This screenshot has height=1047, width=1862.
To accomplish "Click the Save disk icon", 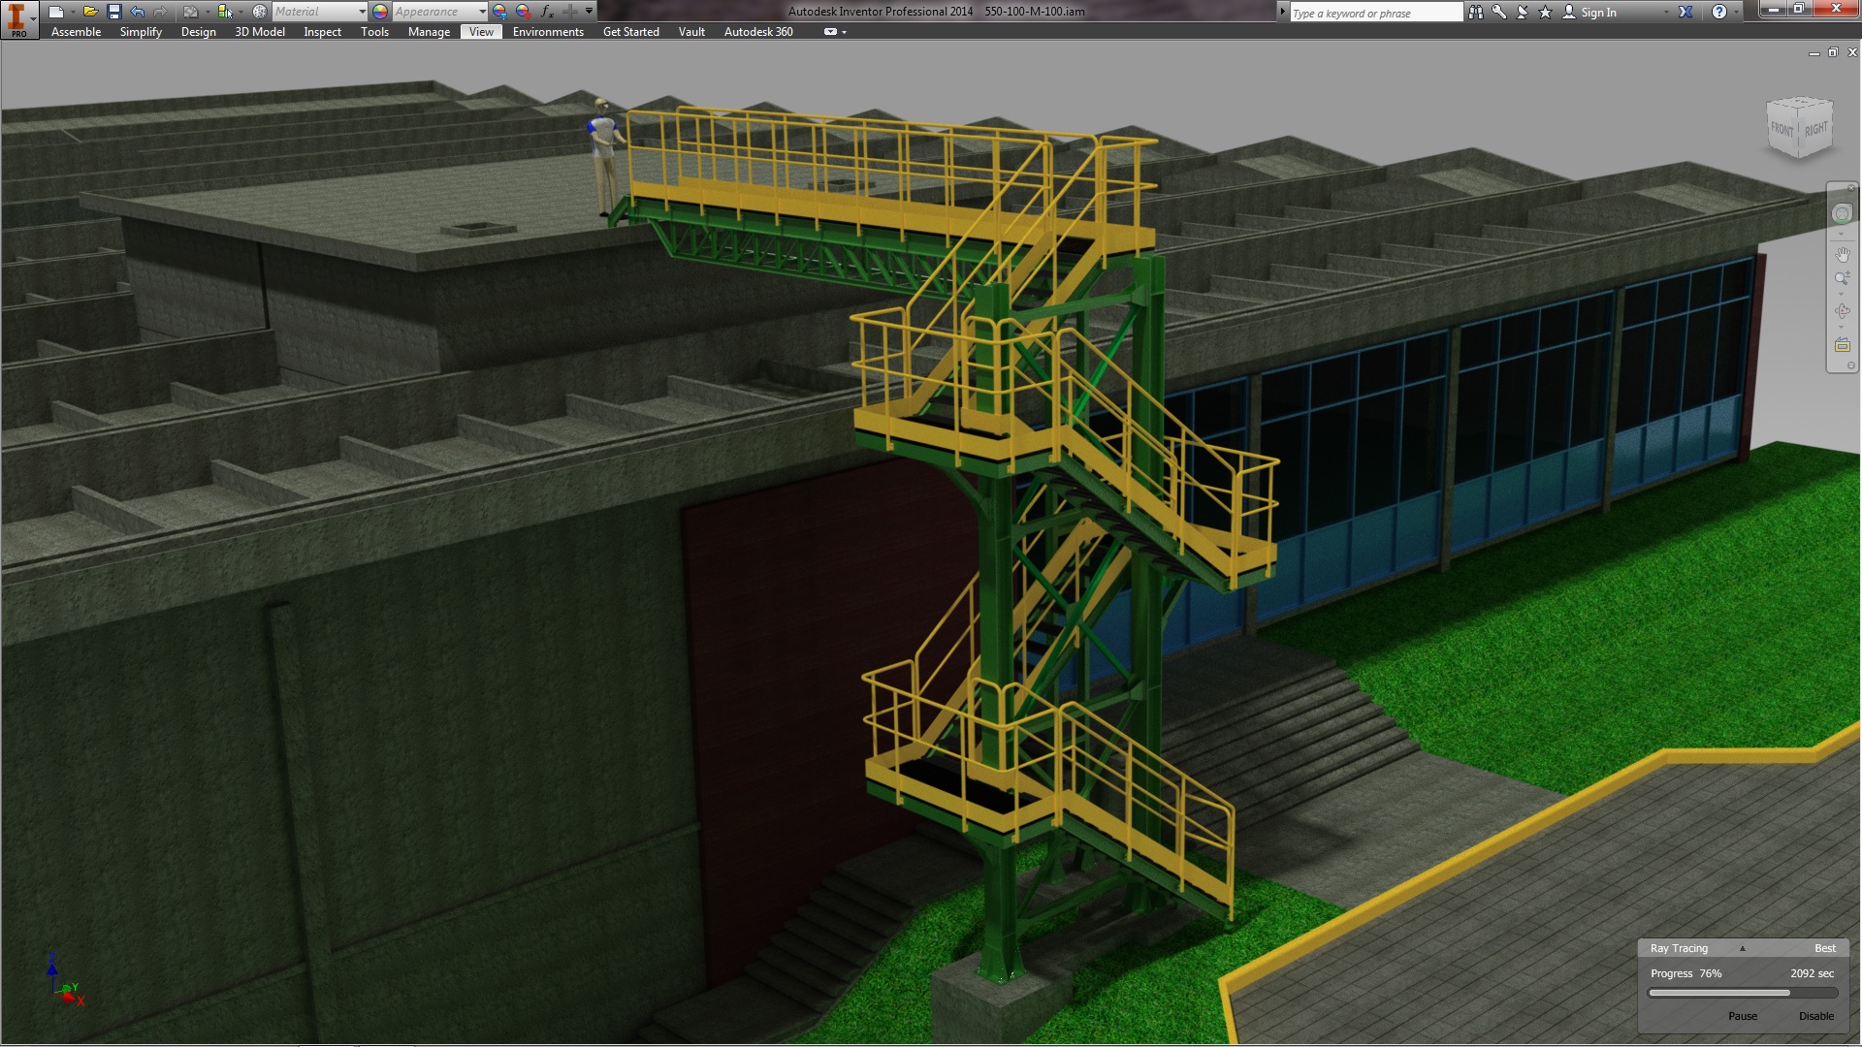I will [x=113, y=12].
